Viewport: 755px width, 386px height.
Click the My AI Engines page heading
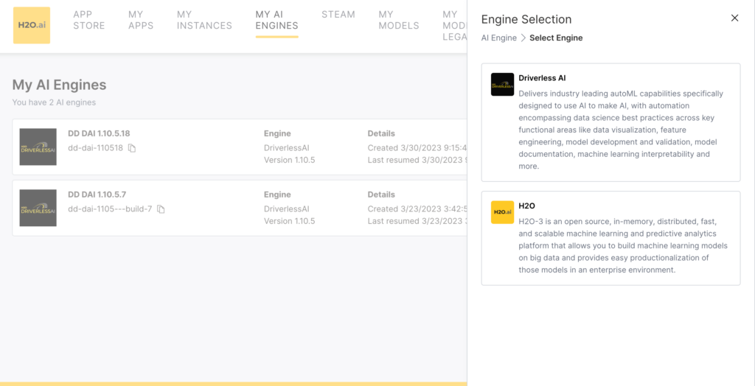click(x=59, y=85)
